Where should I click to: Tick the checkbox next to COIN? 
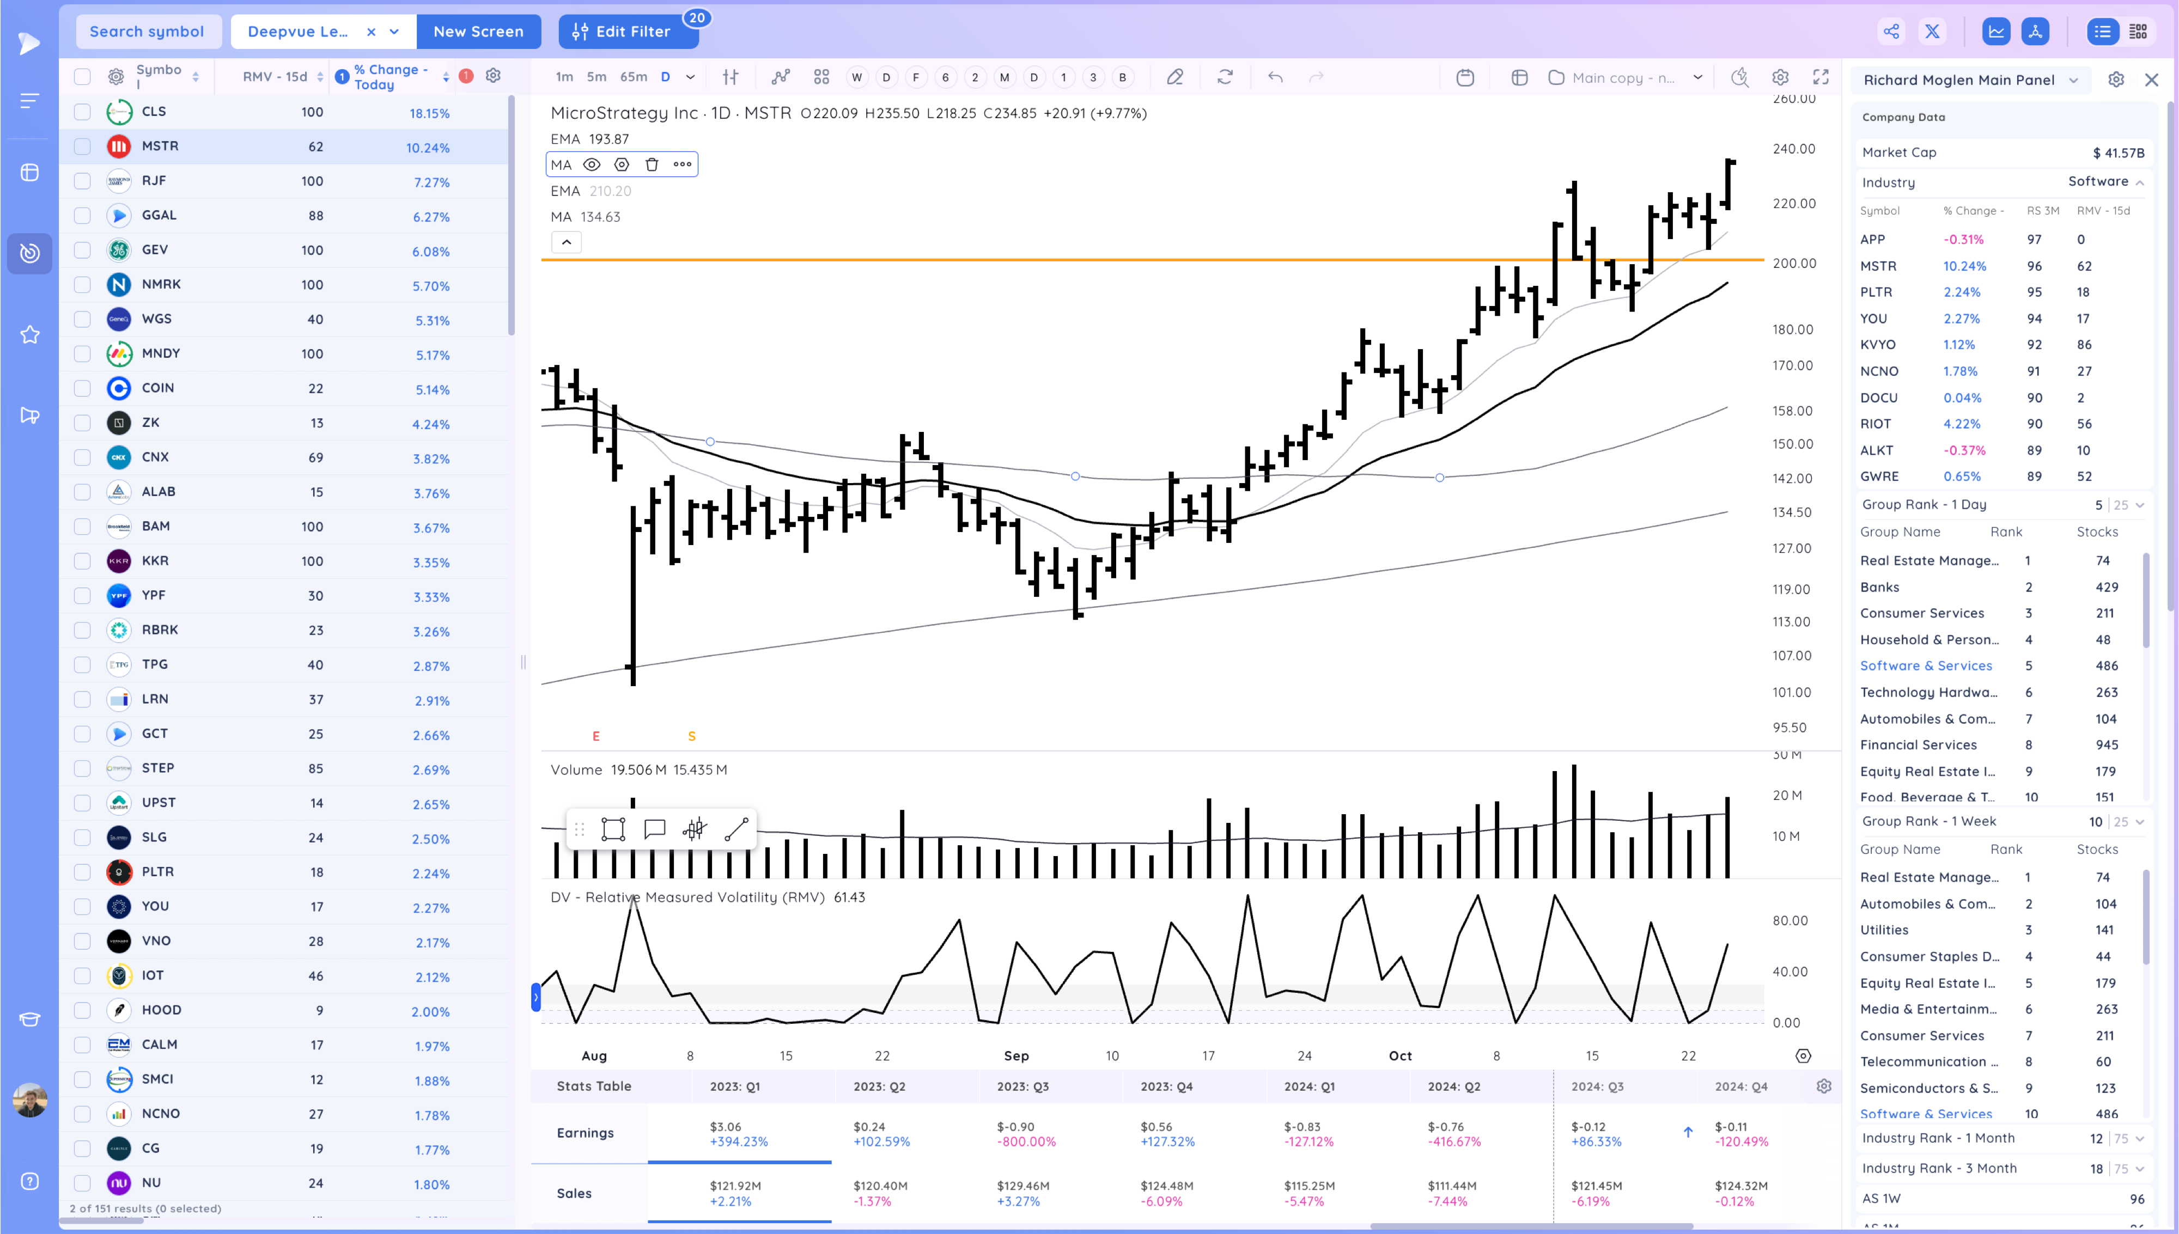[82, 387]
